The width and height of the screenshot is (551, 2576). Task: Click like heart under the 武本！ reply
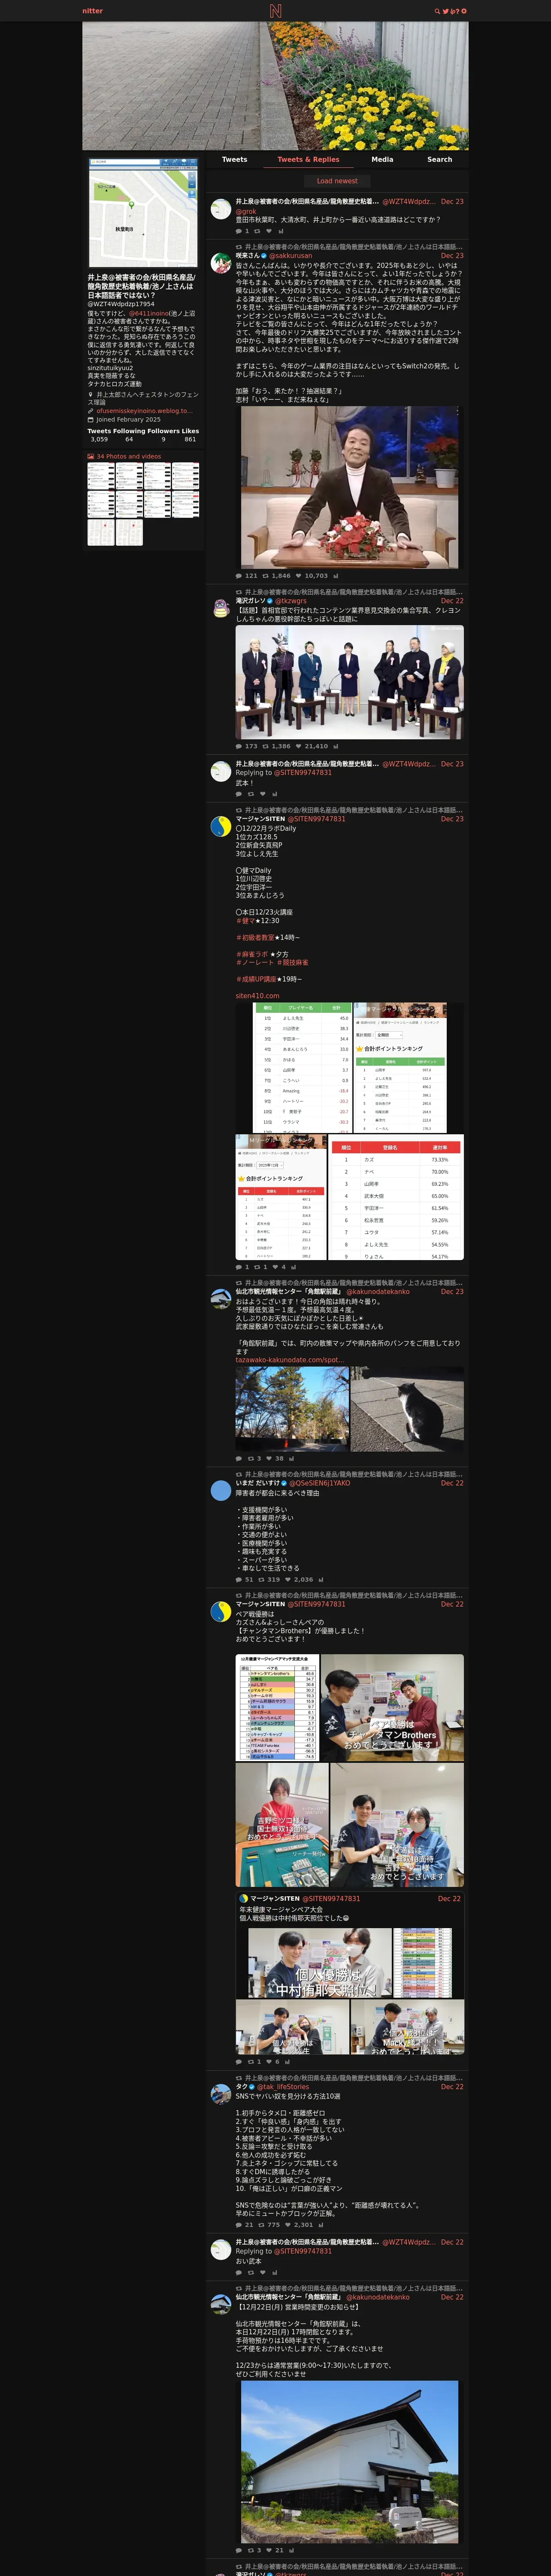[x=264, y=794]
